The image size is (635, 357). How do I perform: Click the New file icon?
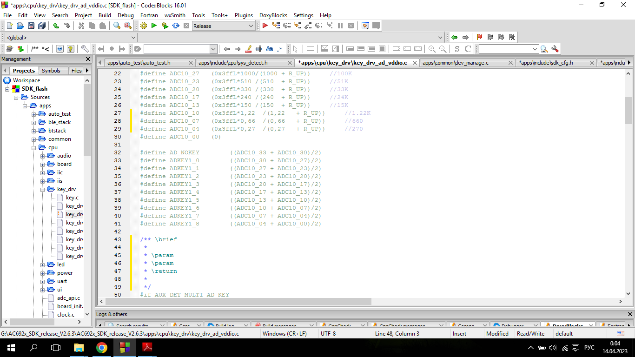coord(9,26)
